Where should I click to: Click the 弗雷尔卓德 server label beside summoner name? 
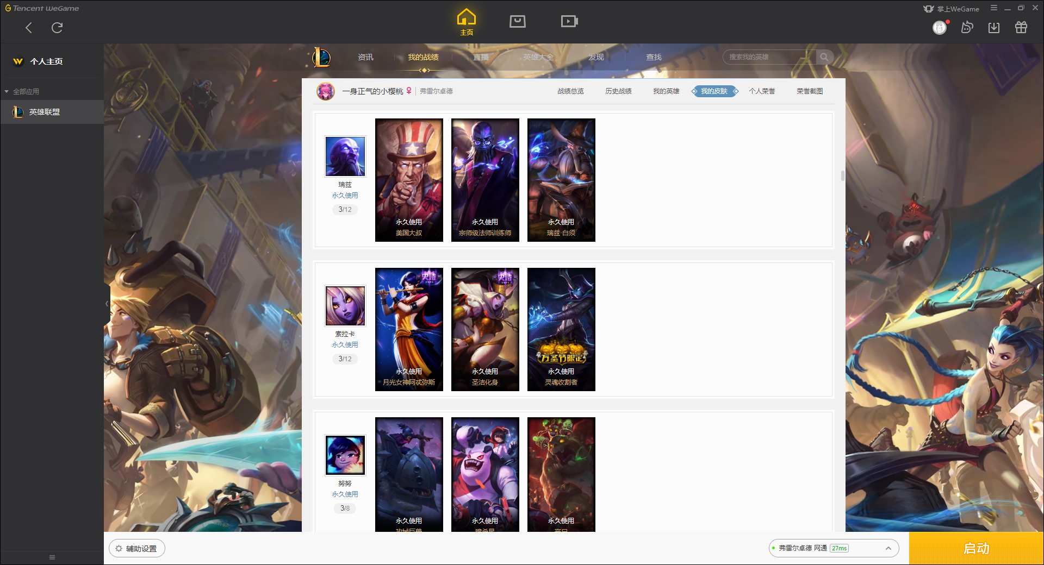click(x=436, y=91)
